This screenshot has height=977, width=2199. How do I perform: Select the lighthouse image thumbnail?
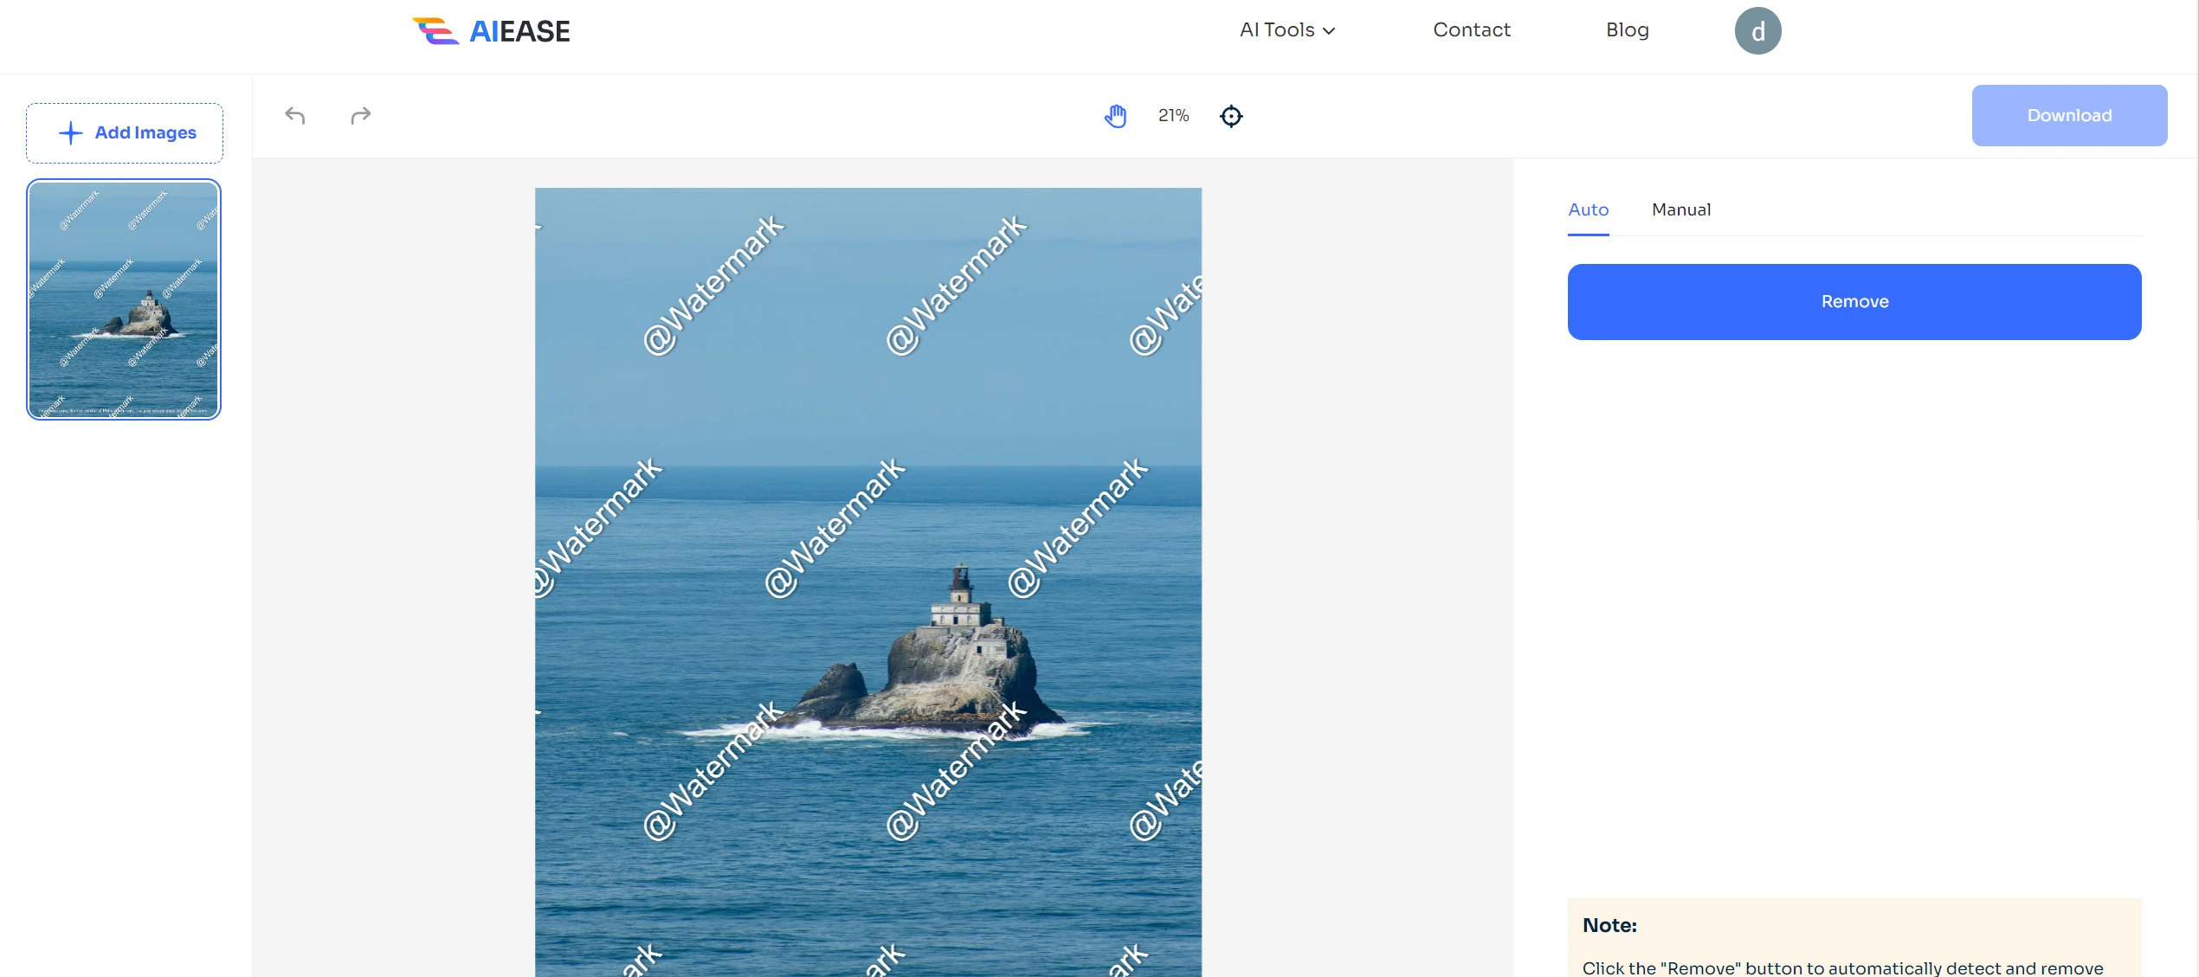click(x=124, y=300)
